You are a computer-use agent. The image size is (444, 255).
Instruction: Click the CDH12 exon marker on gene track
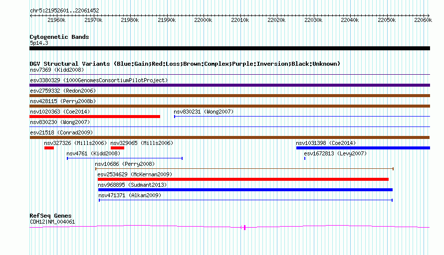click(244, 227)
